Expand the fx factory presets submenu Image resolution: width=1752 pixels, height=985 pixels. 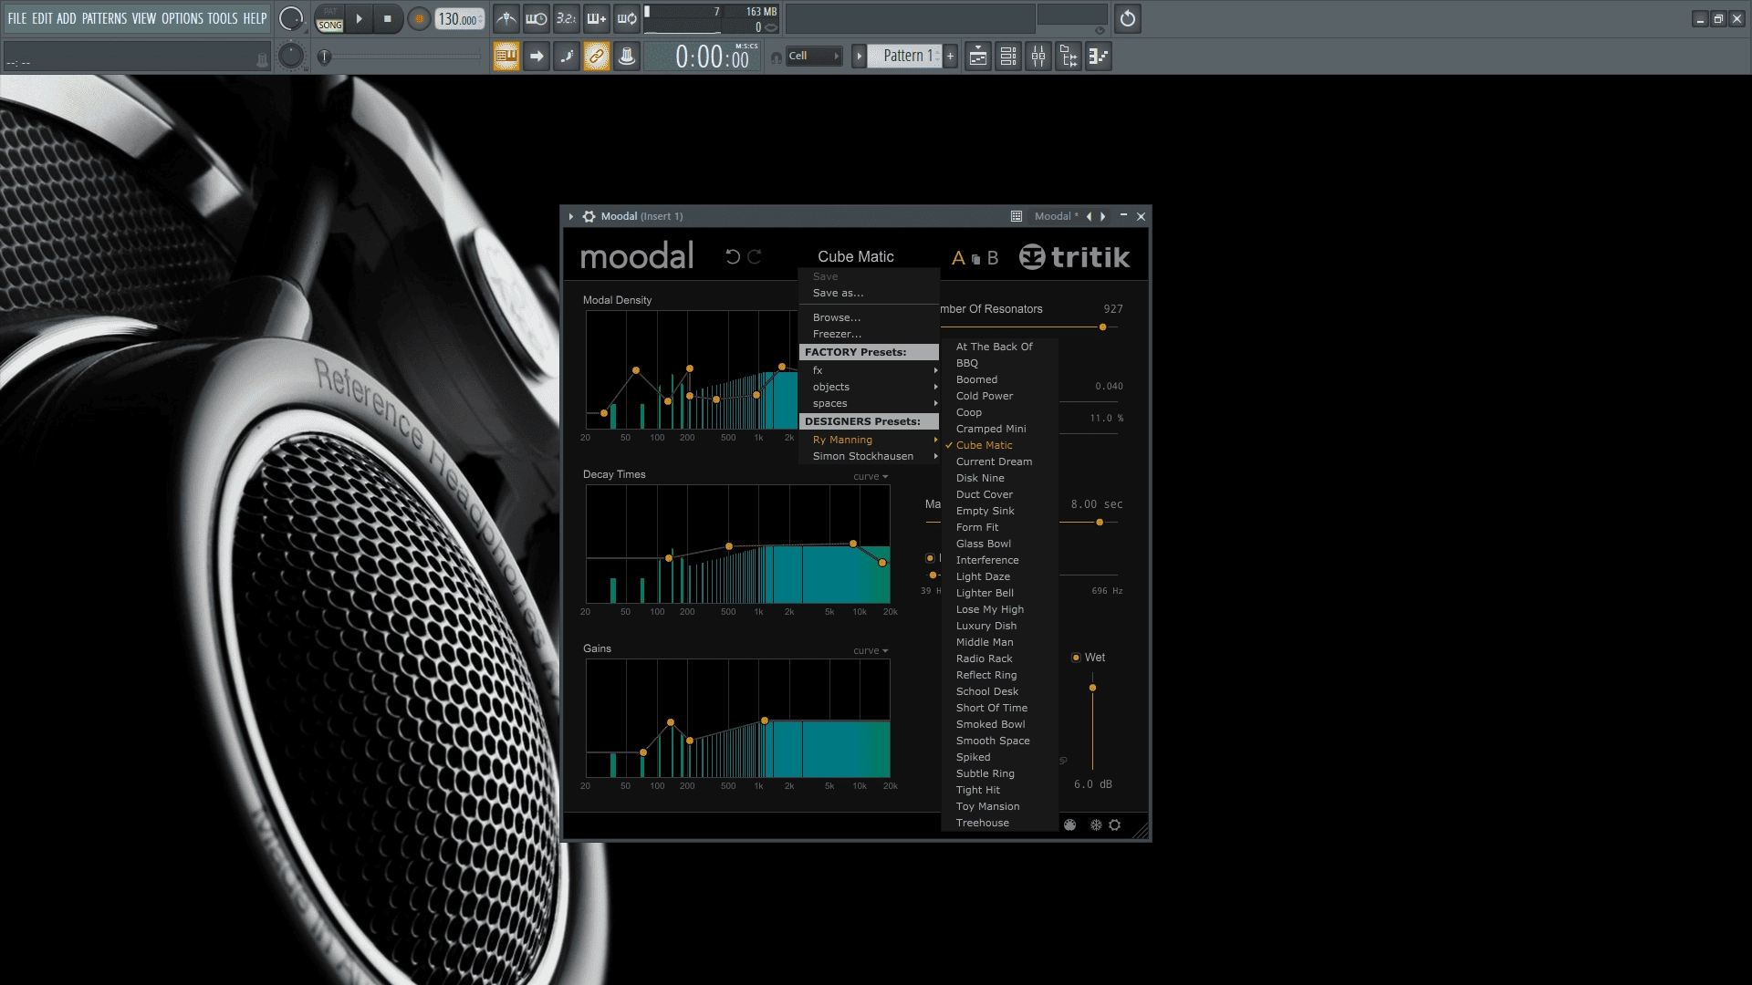tap(869, 370)
